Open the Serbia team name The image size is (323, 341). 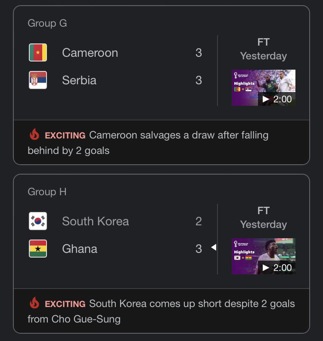click(79, 80)
